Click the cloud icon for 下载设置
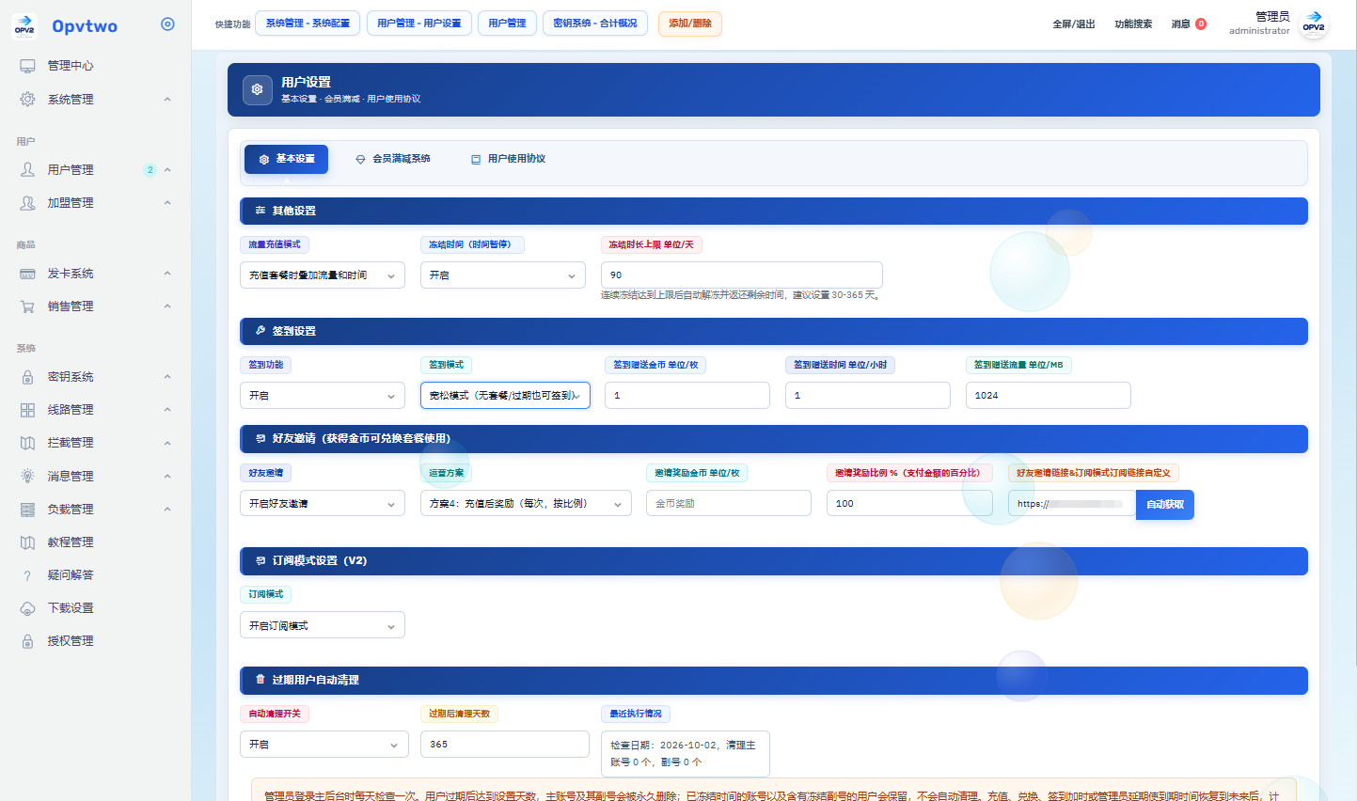 27,608
